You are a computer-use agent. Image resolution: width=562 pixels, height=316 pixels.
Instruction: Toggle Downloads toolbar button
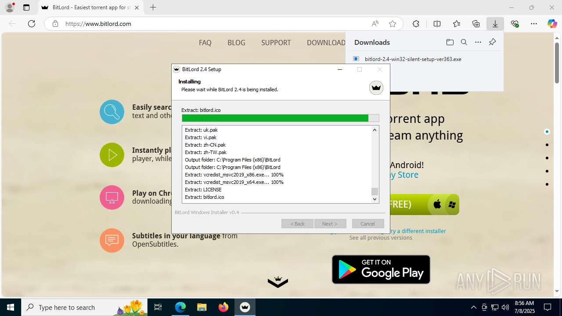495,24
